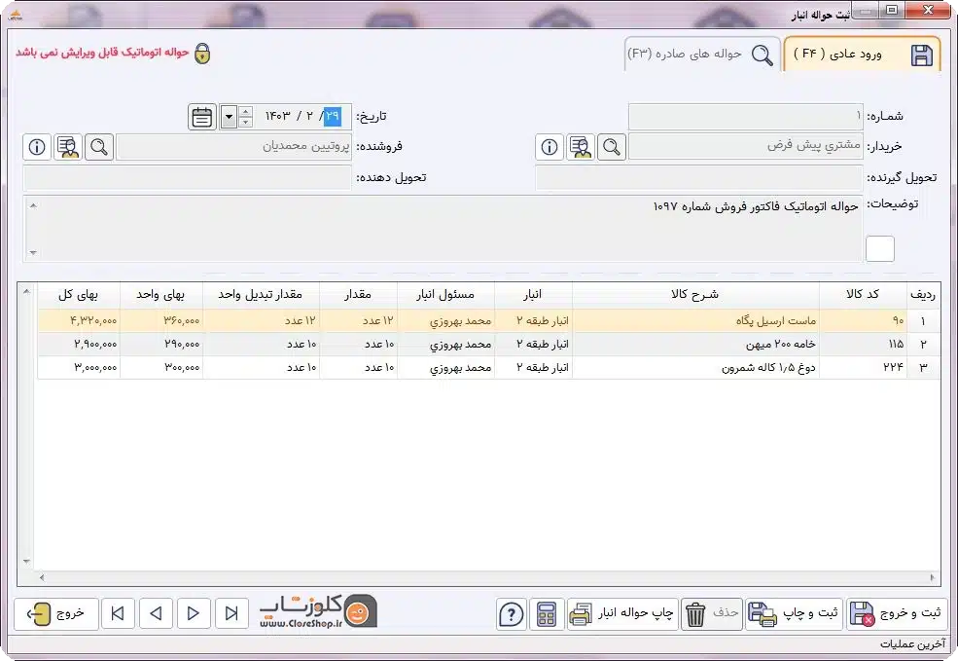Click the مقدار column header
The width and height of the screenshot is (958, 661).
(358, 295)
